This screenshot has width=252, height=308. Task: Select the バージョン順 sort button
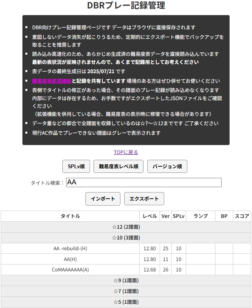click(167, 166)
